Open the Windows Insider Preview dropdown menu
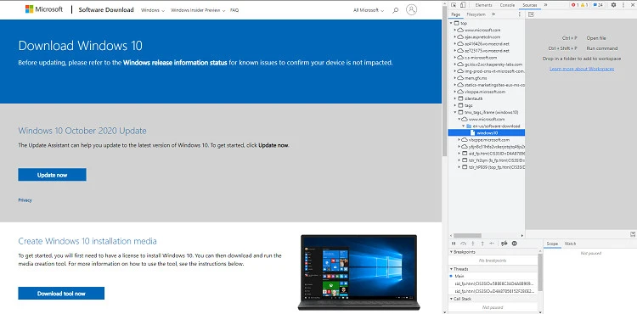The height and width of the screenshot is (314, 637). pyautogui.click(x=198, y=10)
